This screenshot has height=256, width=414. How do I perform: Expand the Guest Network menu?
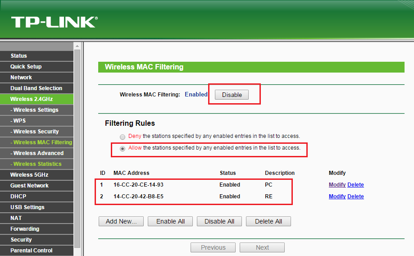click(36, 185)
